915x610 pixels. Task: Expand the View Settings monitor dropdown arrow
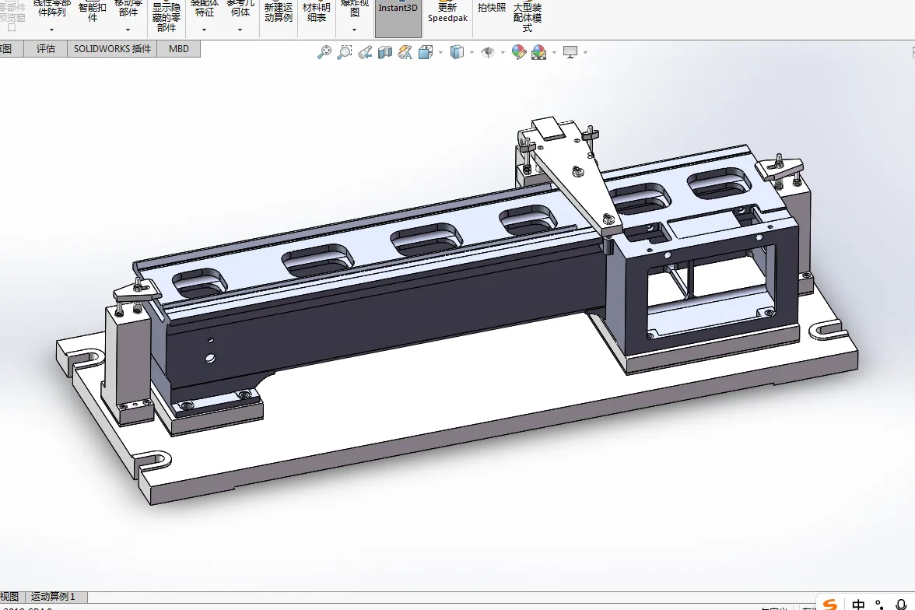click(x=585, y=53)
